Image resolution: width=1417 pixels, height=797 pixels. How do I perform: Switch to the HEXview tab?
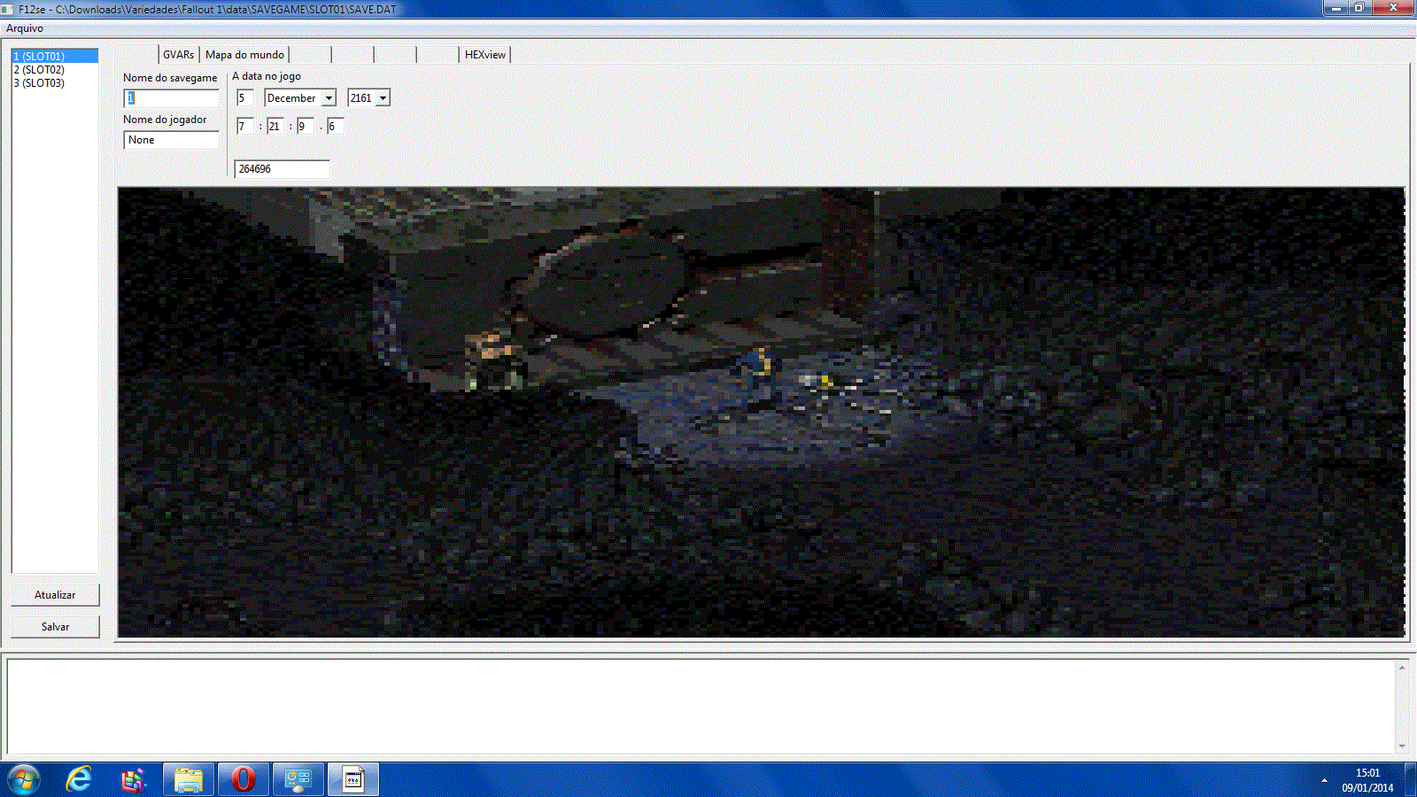(x=485, y=55)
